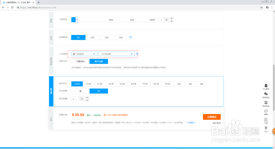275x149 pixels.
Task: Select 5个月 purchase duration
Action: 122,84
